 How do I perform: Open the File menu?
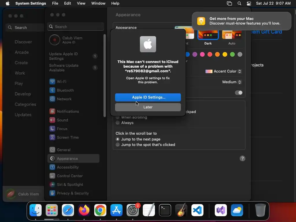[55, 3]
